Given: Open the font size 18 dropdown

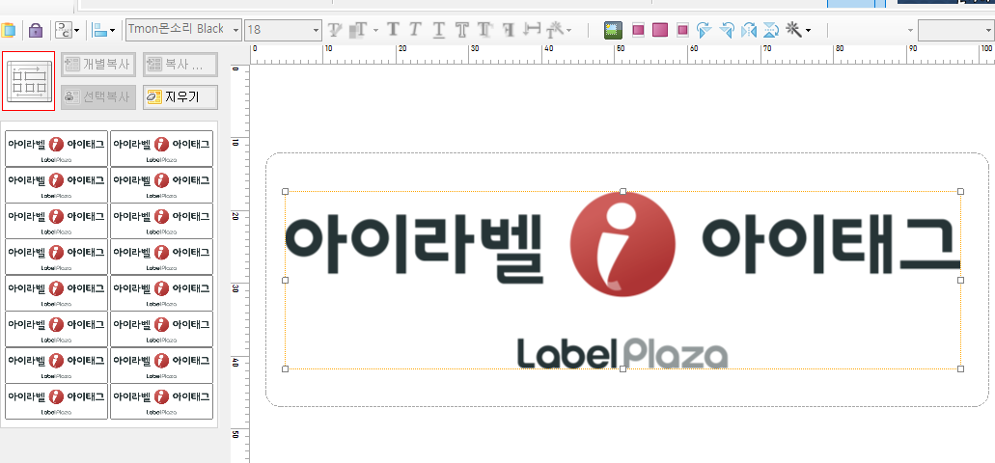Looking at the screenshot, I should pos(316,29).
